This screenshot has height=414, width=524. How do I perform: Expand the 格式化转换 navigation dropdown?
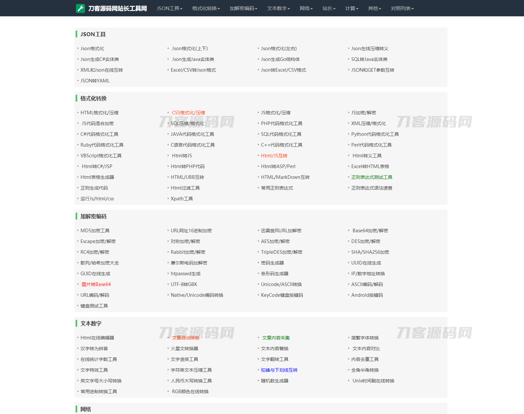pyautogui.click(x=206, y=8)
